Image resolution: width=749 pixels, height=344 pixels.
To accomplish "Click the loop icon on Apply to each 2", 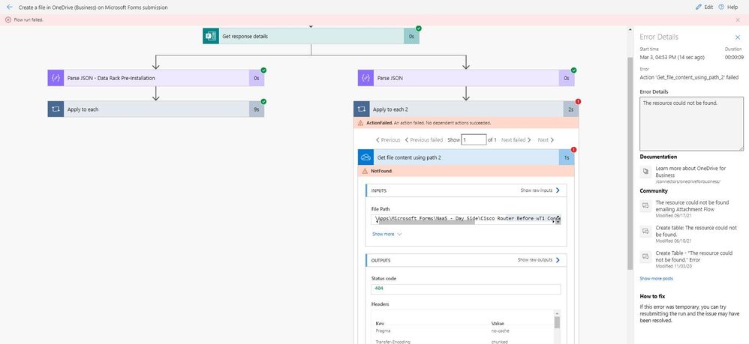I will tap(362, 109).
